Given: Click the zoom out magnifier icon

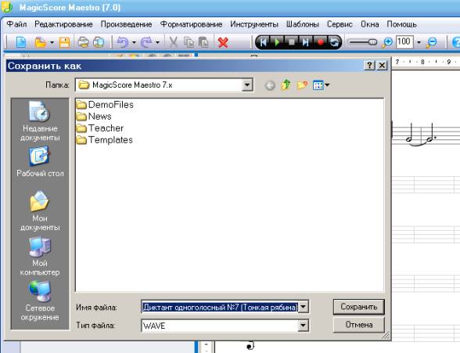Looking at the screenshot, I should (431, 42).
